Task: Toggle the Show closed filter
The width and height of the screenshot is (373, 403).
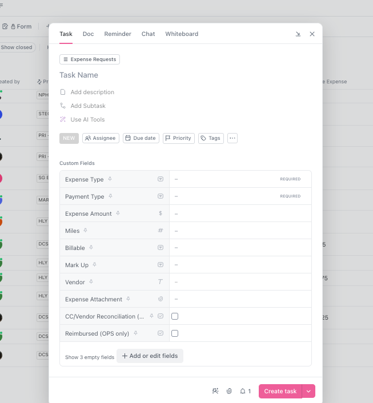Action: click(x=17, y=47)
